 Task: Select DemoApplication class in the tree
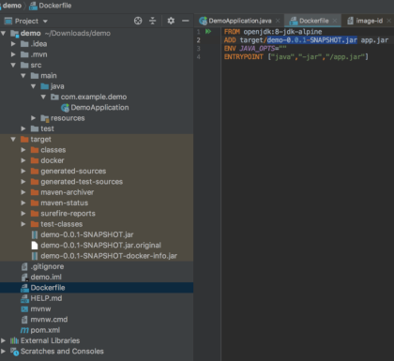(x=99, y=108)
